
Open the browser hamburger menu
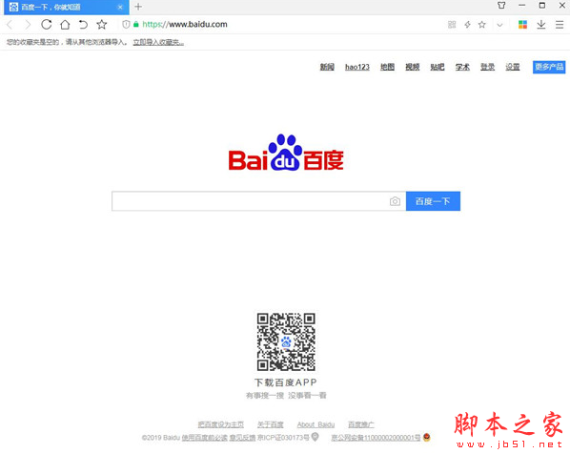560,25
